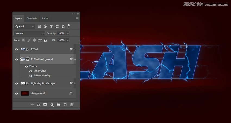Collapse effects on E. Text background layer

75,59
